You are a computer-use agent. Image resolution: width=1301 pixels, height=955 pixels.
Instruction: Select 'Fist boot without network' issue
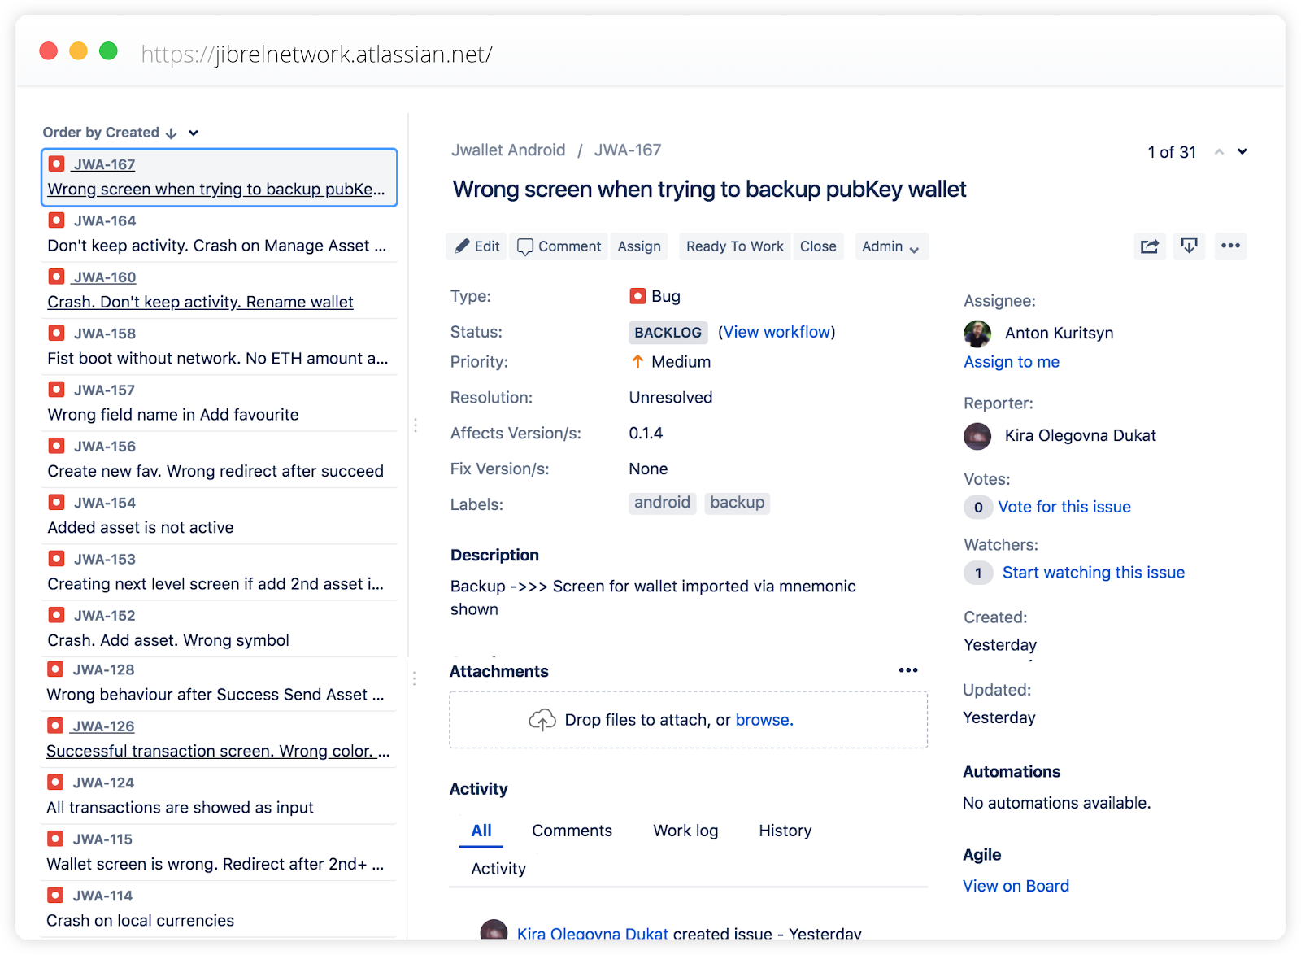click(219, 347)
